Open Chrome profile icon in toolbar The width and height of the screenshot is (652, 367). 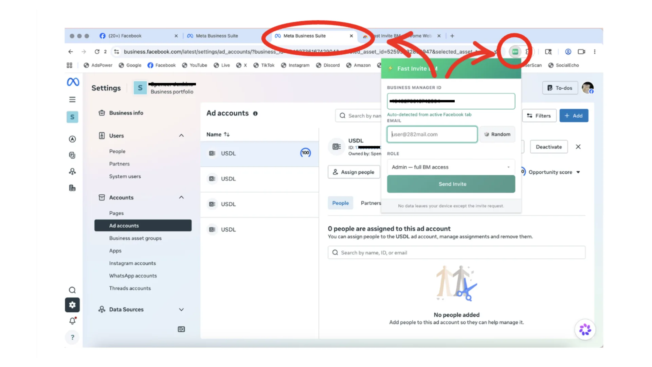click(568, 52)
